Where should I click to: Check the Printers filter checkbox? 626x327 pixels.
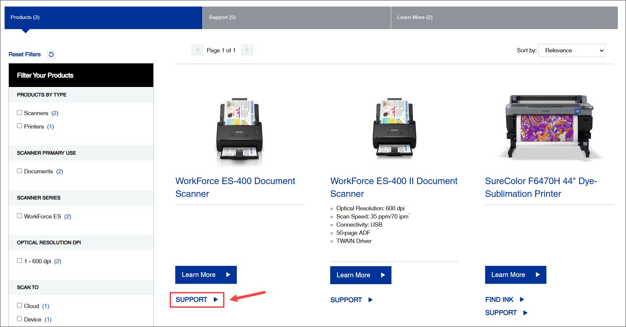tap(20, 126)
